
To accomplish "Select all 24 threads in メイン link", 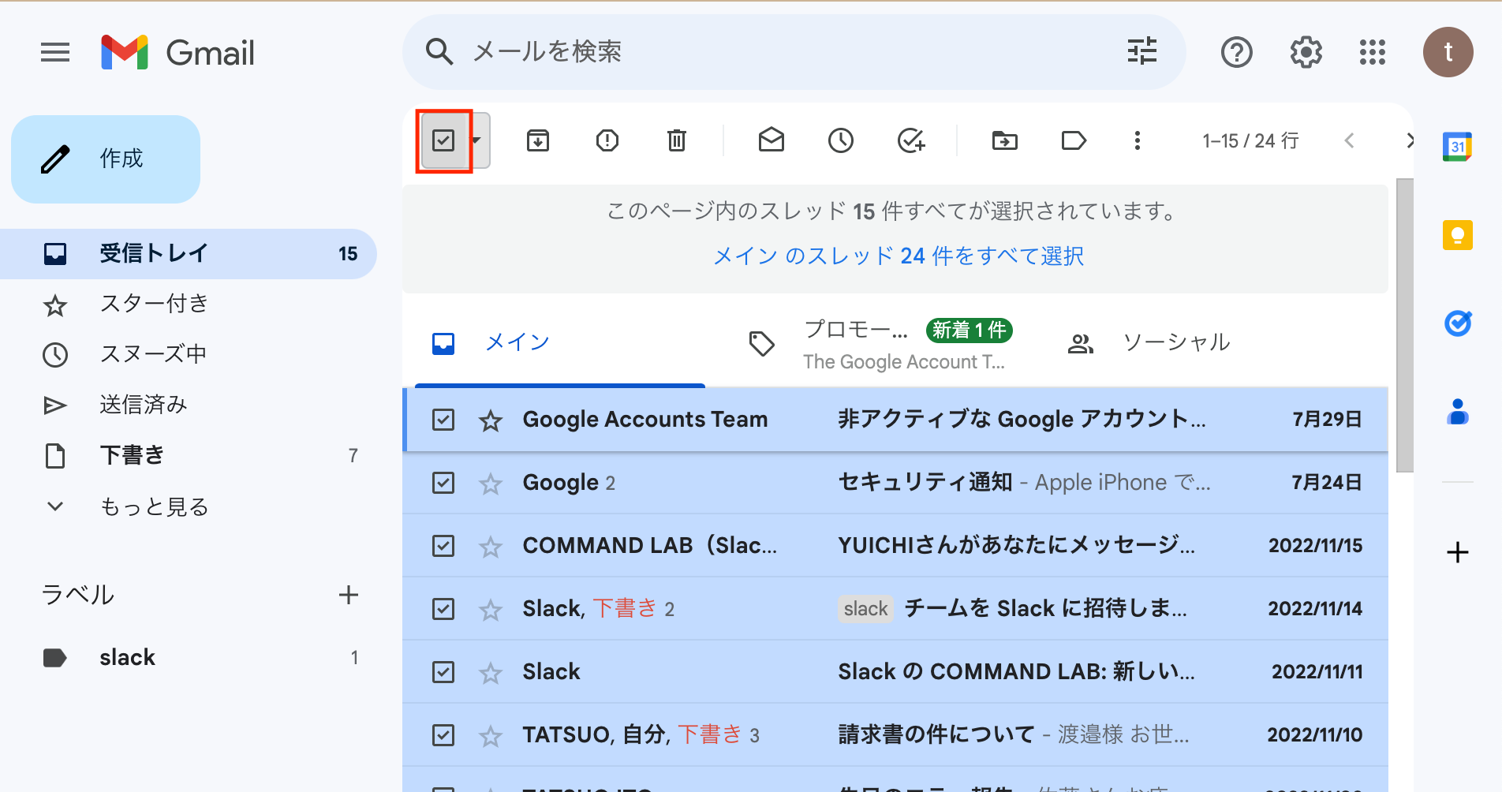I will coord(899,256).
